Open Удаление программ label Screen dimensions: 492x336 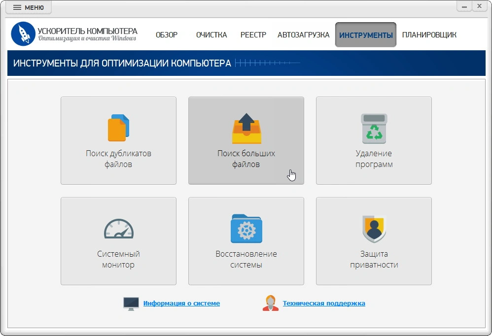[x=374, y=159]
